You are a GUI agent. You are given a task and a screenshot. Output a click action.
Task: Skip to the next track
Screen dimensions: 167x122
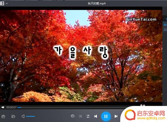coord(116,116)
